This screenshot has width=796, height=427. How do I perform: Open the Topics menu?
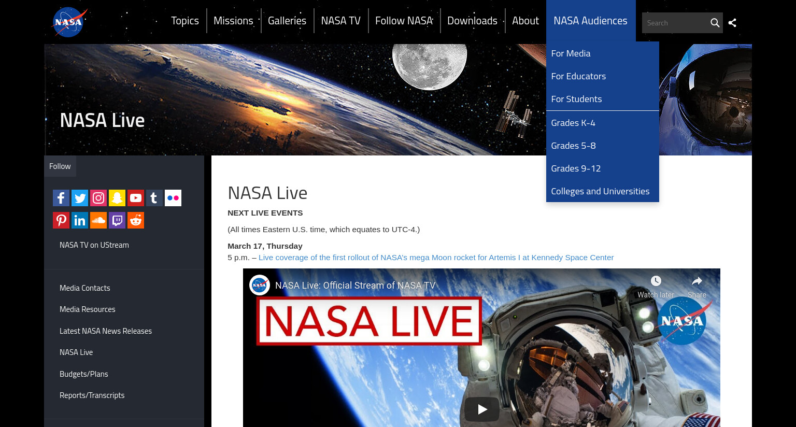185,21
